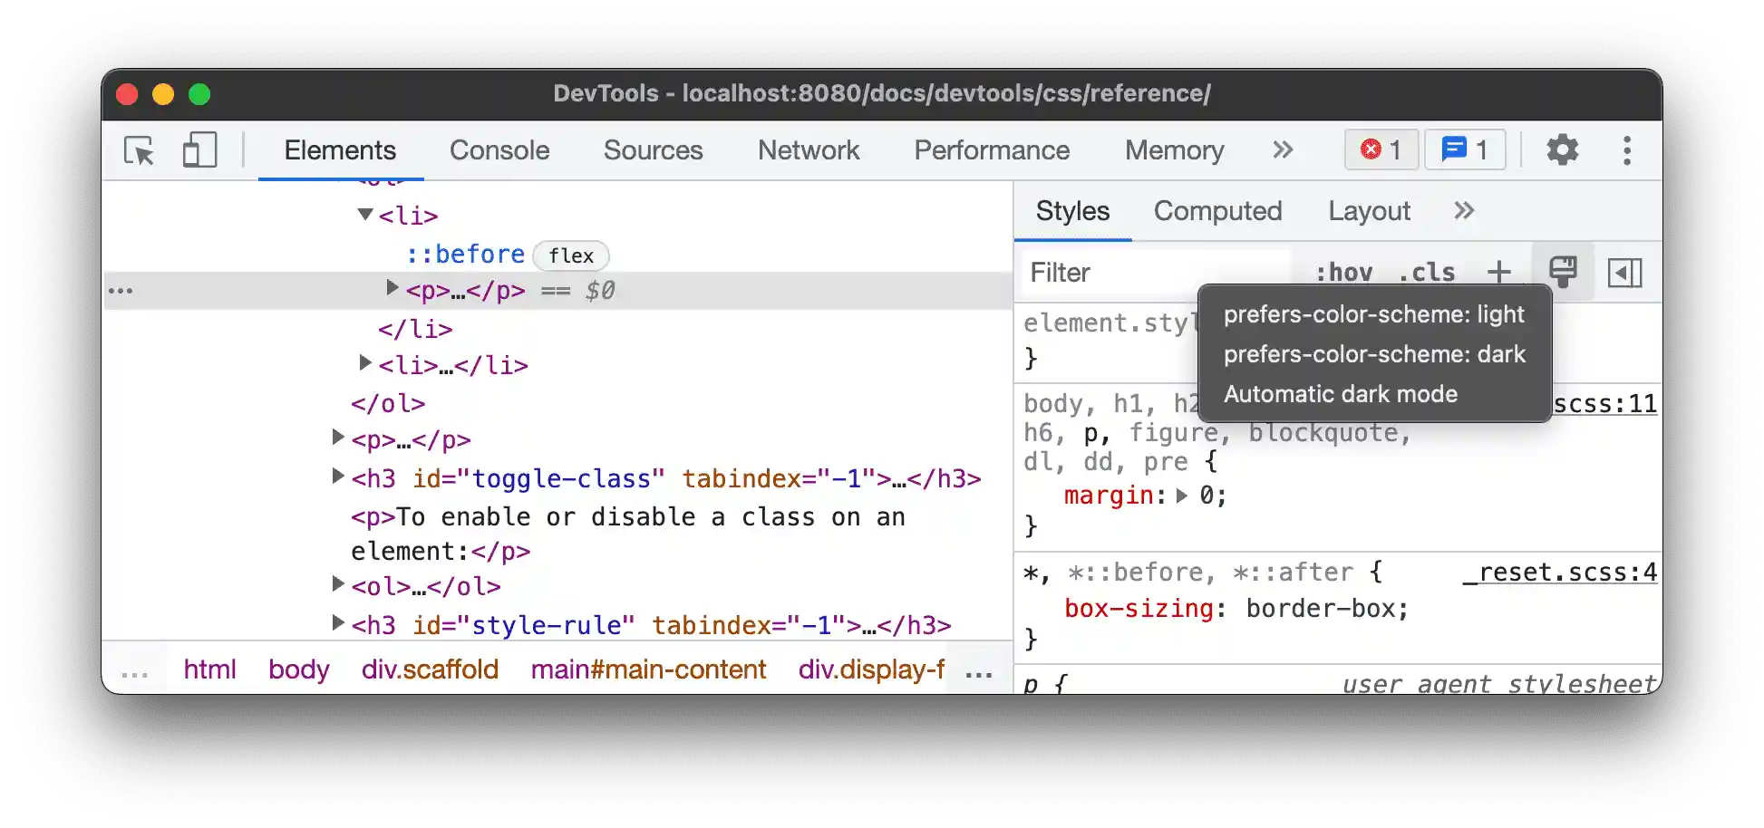Collapse the li element disclosure triangle
1764x828 pixels.
pos(366,214)
